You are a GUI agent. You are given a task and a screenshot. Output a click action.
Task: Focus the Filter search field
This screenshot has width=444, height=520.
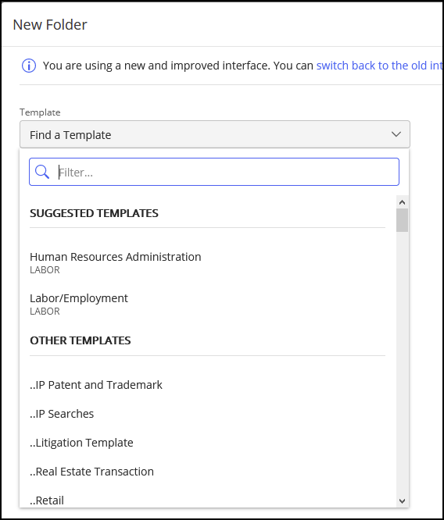[214, 172]
